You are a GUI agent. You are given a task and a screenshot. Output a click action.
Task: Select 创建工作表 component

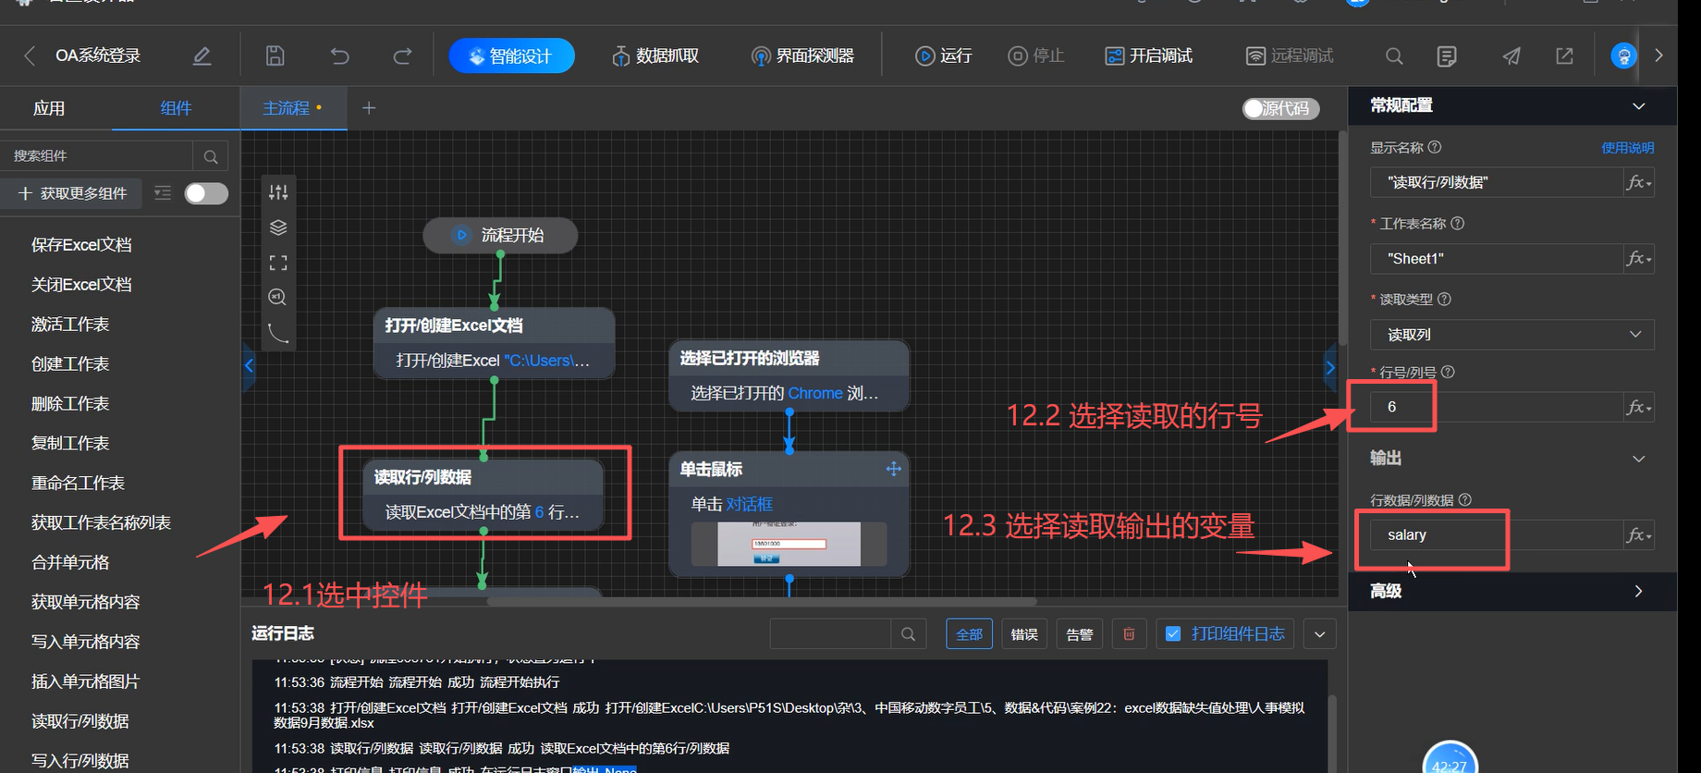70,364
